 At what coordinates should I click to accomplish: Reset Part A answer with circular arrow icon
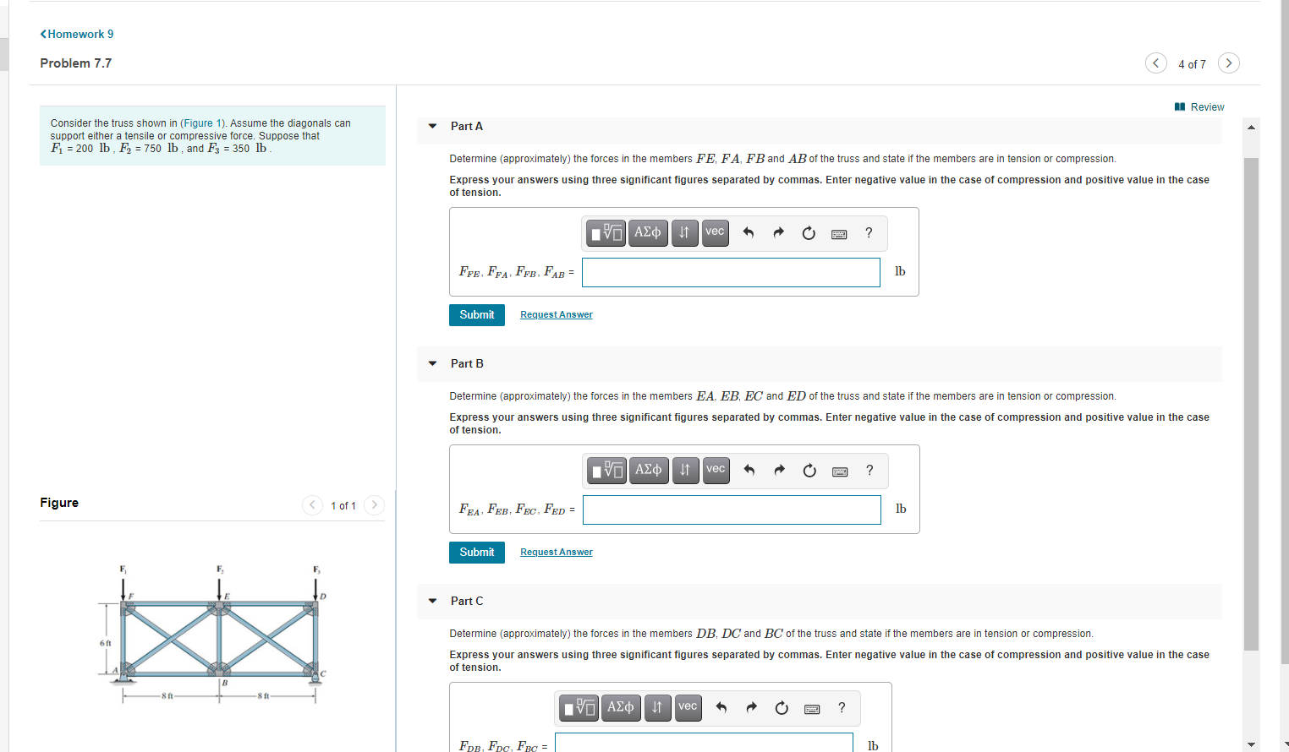tap(809, 233)
